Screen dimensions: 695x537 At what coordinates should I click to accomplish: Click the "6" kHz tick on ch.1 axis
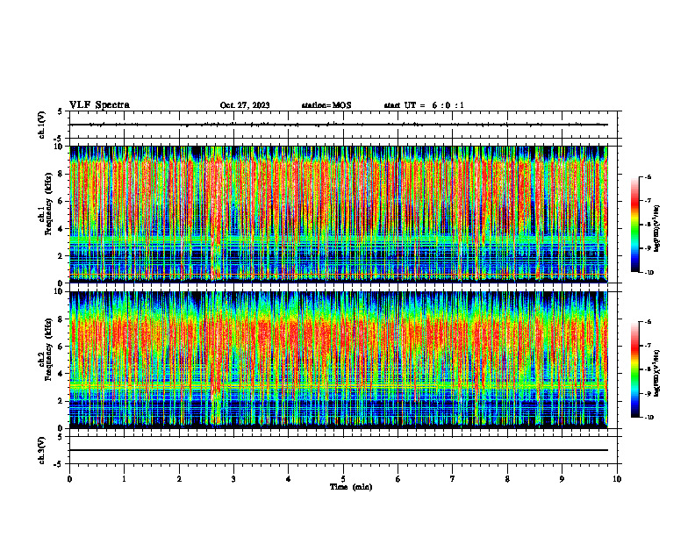61,201
